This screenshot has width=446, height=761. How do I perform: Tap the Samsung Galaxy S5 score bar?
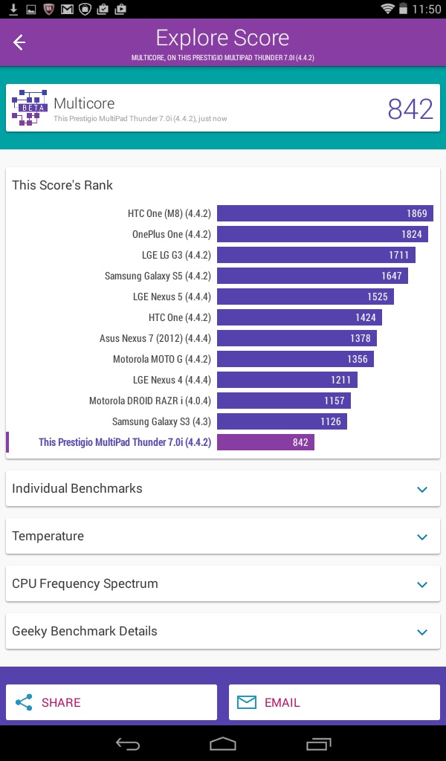point(312,276)
